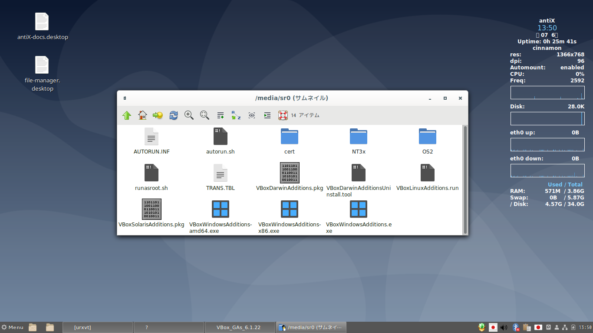Screen dimensions: 593x333
Task: Open help with the lifebuoy icon
Action: coord(283,115)
